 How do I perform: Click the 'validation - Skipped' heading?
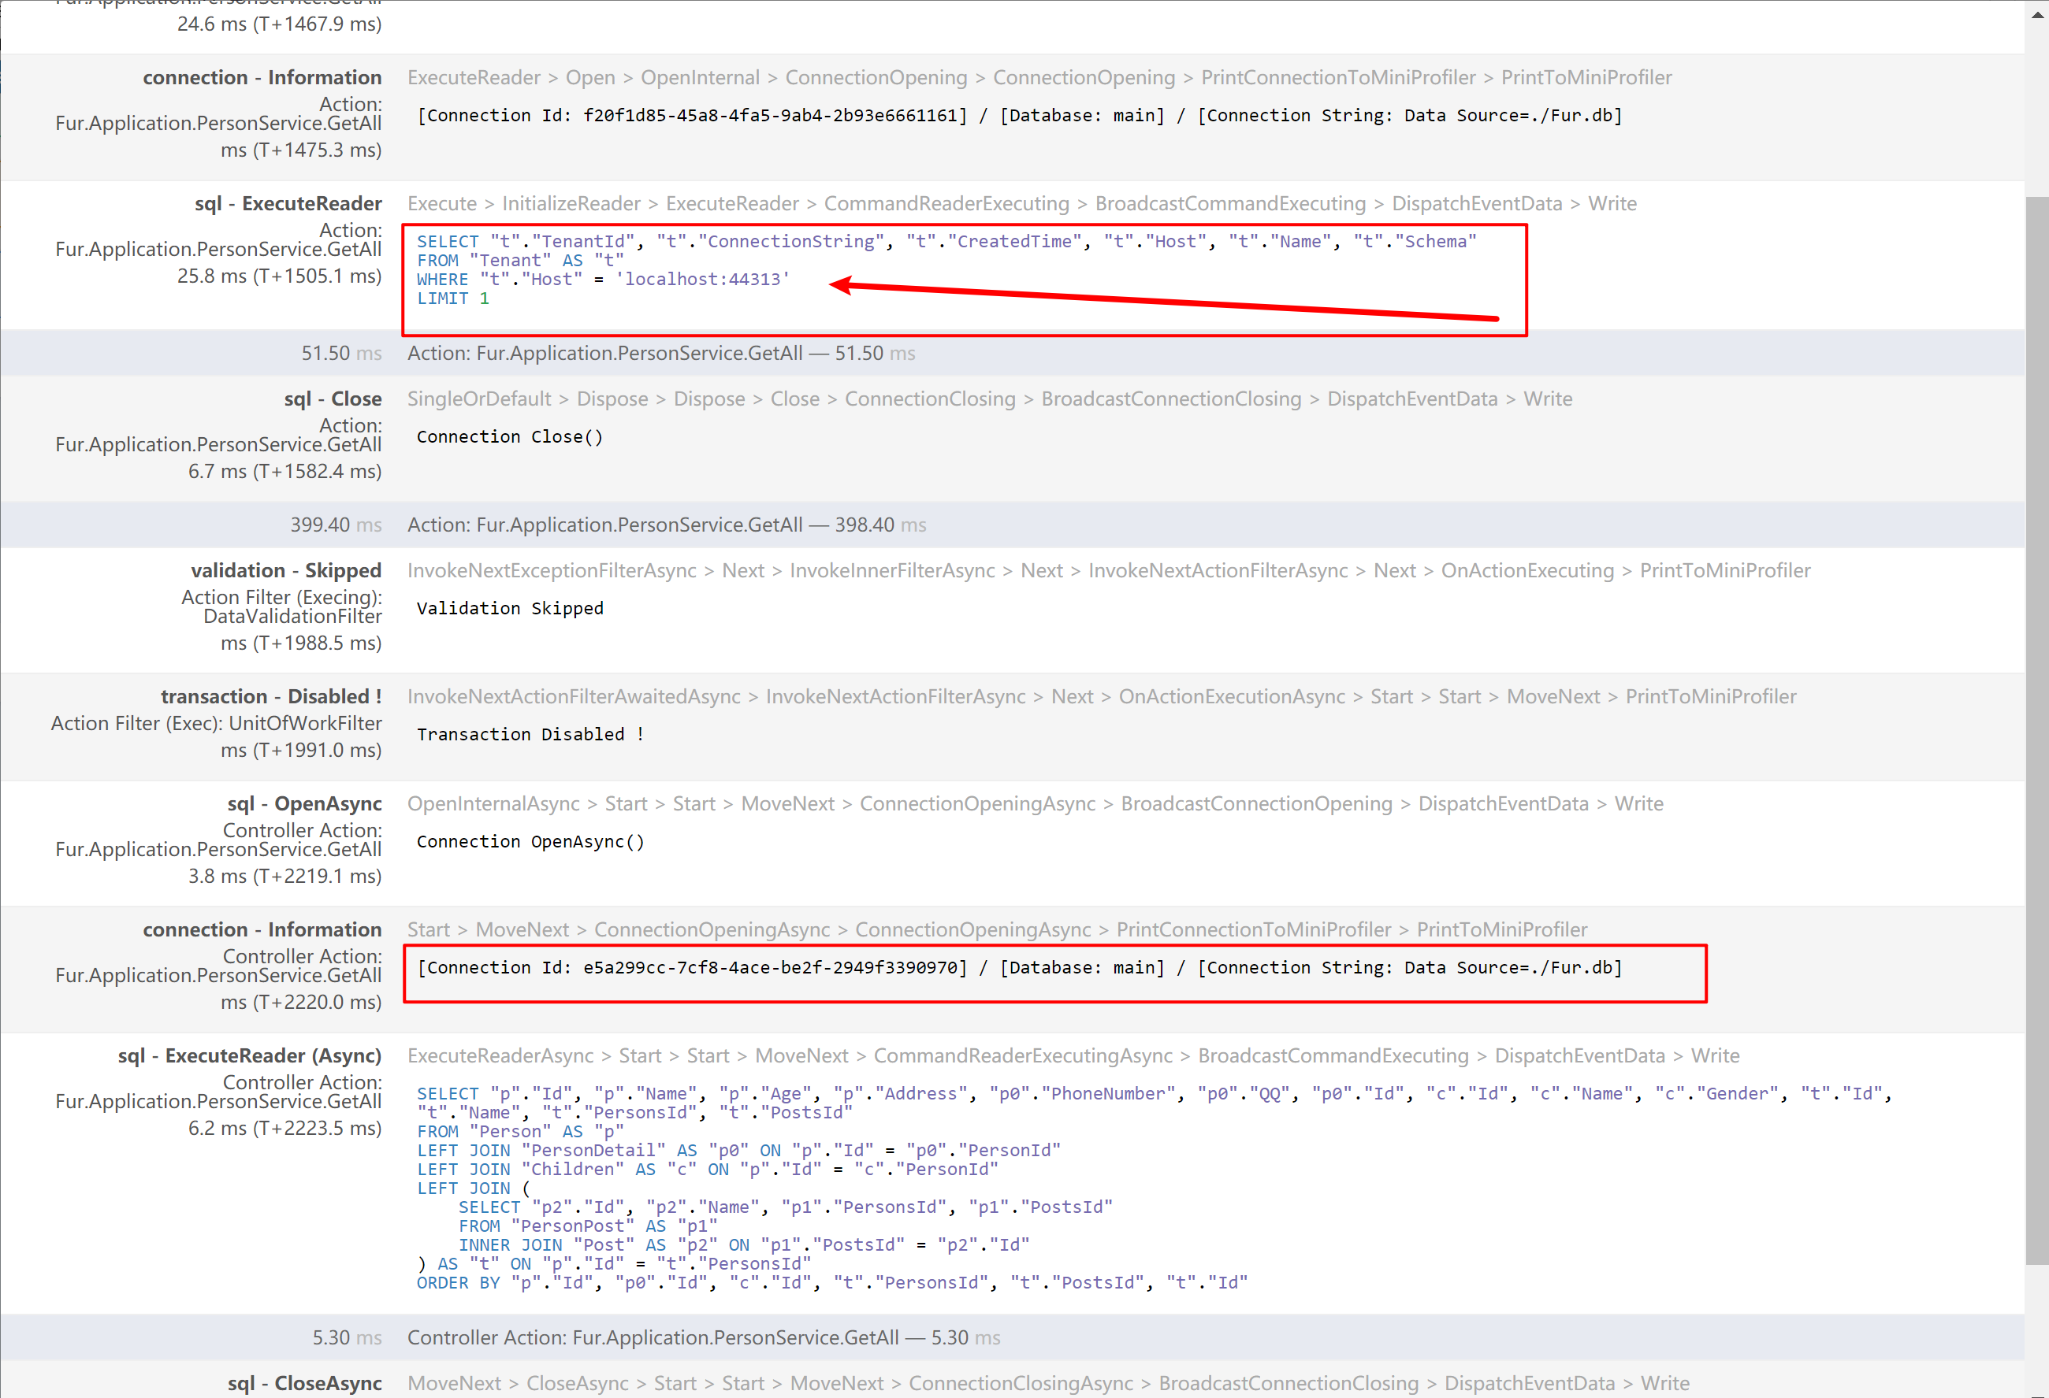point(285,571)
